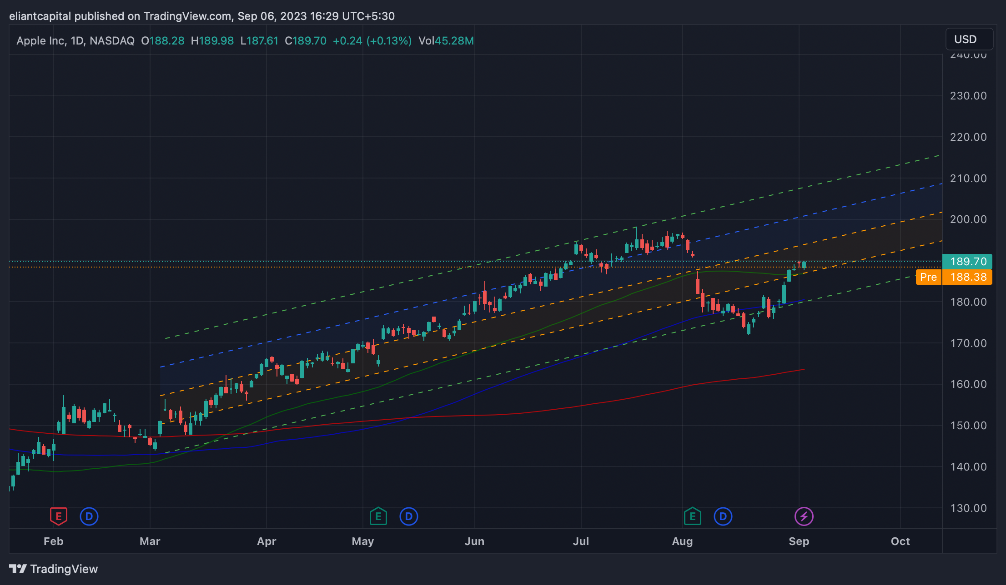The image size is (1006, 585).
Task: Click the Jun label on time axis
Action: 474,541
